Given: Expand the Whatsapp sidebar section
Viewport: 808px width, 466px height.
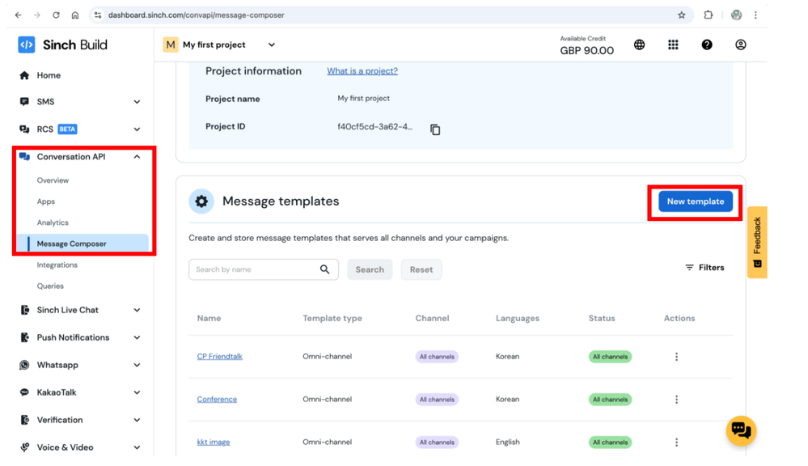Looking at the screenshot, I should 137,365.
